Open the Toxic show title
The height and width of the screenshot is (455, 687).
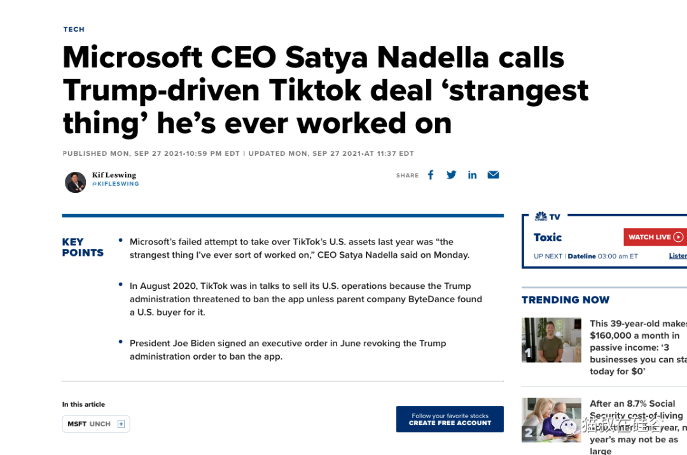[548, 237]
